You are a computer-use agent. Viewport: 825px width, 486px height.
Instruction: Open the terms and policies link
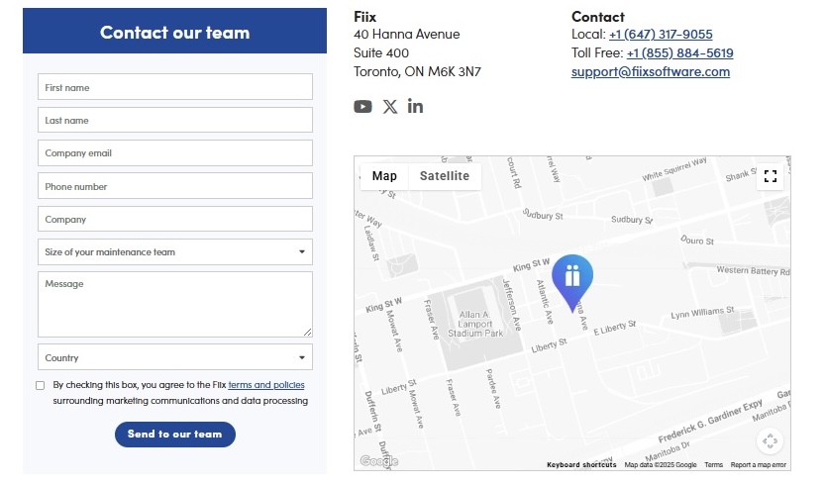click(266, 385)
